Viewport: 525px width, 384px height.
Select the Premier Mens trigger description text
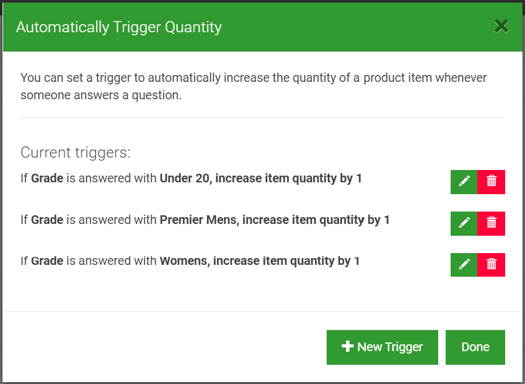[205, 220]
